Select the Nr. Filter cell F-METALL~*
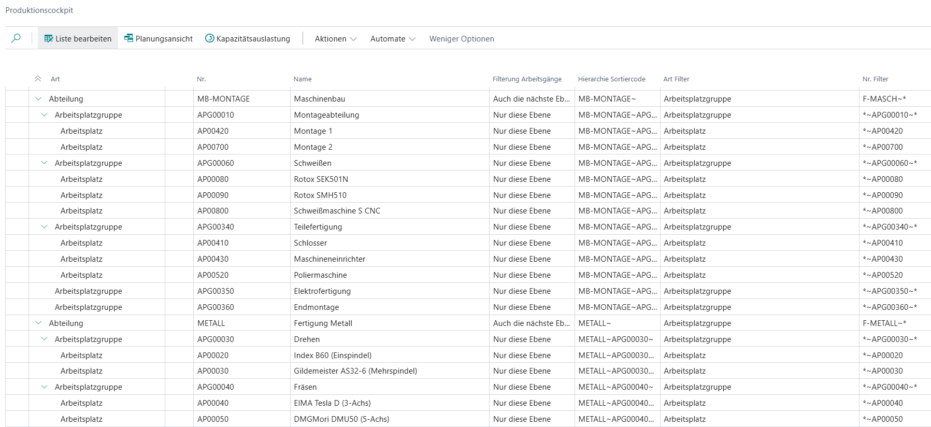The height and width of the screenshot is (427, 931). click(x=884, y=323)
